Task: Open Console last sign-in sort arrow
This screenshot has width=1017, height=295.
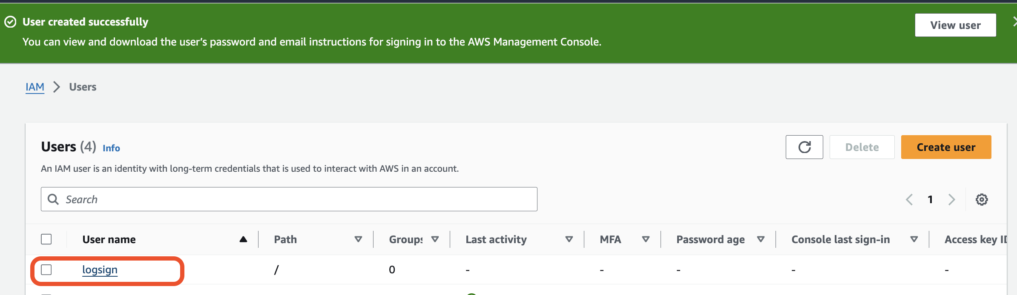Action: [914, 239]
